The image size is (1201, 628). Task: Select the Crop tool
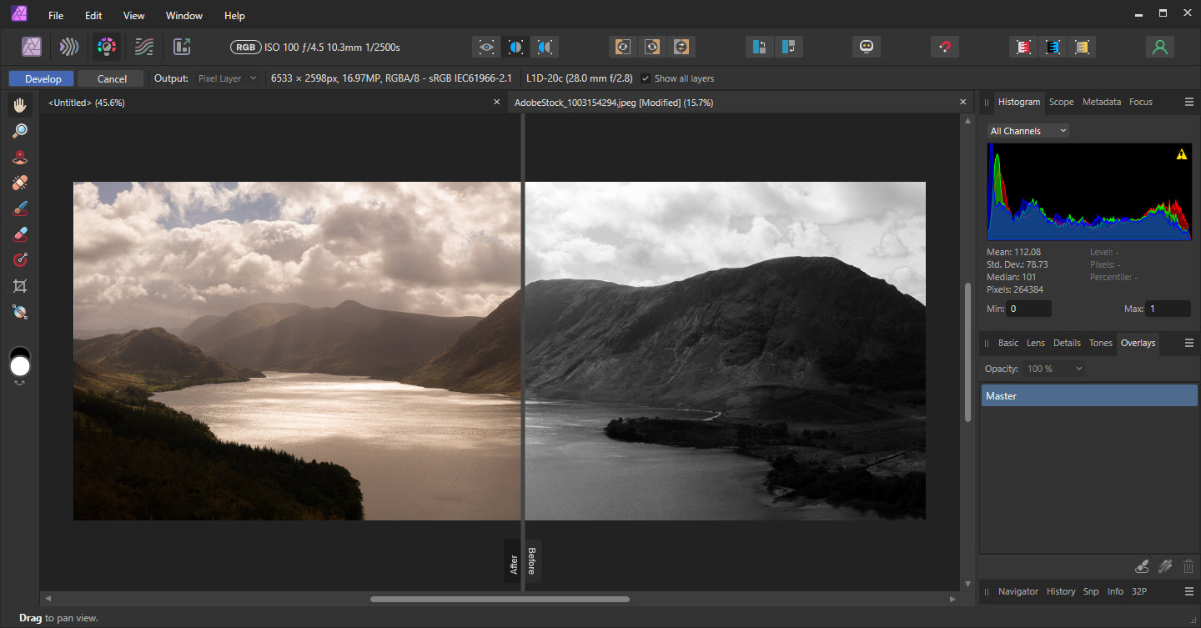[19, 286]
